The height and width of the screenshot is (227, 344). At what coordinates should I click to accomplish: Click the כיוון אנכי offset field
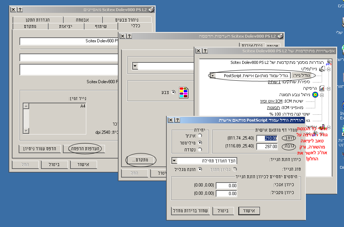point(226,186)
